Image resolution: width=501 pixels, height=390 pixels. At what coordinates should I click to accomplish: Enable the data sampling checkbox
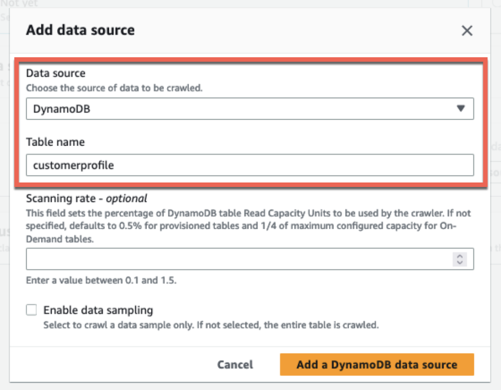[x=32, y=310]
